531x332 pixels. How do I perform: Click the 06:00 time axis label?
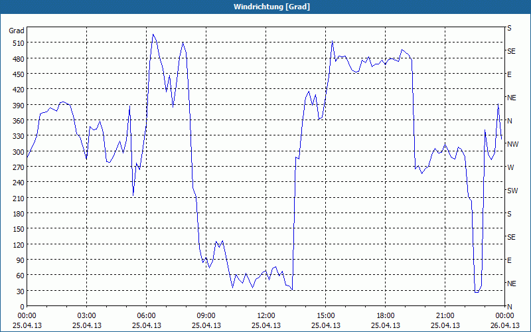(x=146, y=316)
